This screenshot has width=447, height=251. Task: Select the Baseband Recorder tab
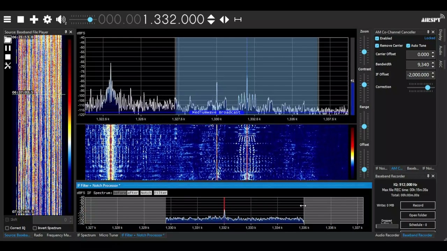point(417,235)
